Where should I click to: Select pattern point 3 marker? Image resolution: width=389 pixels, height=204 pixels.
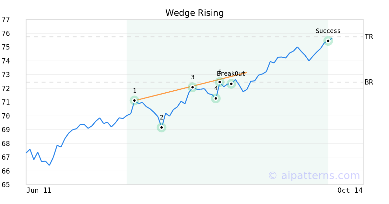pos(192,87)
